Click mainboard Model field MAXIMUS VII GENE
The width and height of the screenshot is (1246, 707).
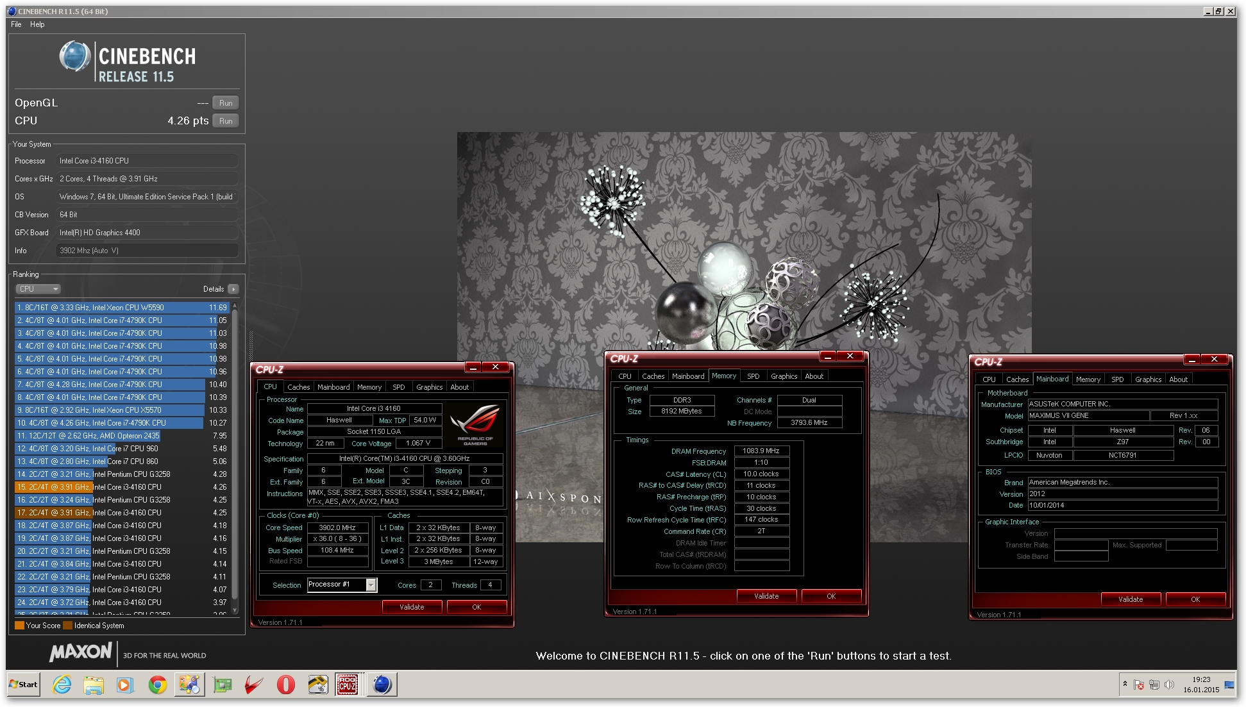click(x=1088, y=416)
